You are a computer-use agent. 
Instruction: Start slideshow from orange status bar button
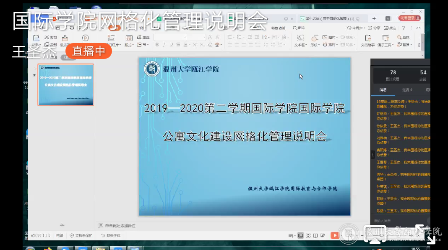point(334,235)
